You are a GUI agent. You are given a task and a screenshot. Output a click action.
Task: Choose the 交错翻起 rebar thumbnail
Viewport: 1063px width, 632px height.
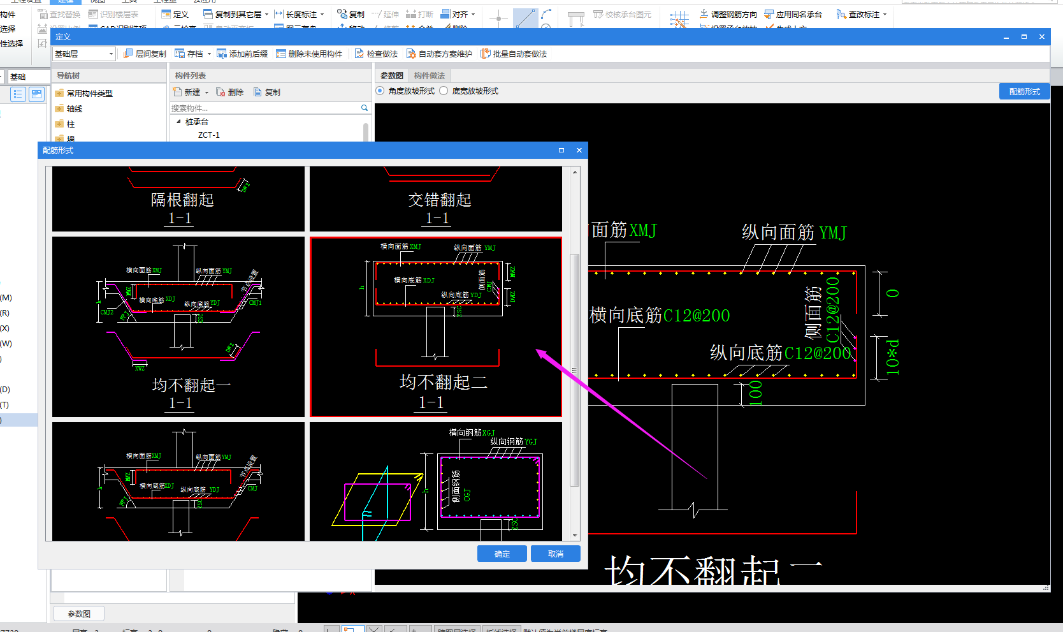(436, 199)
